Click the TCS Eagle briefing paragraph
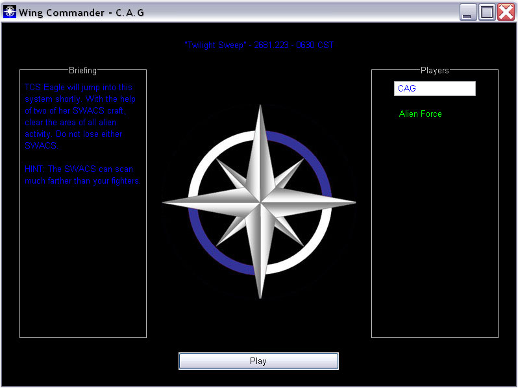 coord(80,116)
